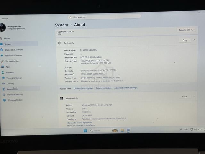
Task: Open Privacy & security label
Action: 15,95
